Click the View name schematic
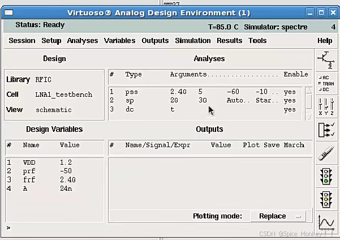The image size is (340, 240). (x=54, y=110)
